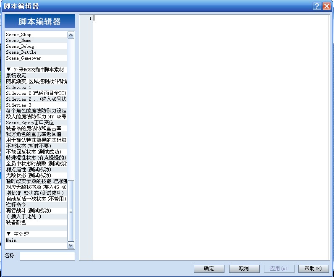Select the 敌人的魔法防御力(47 48号 script

pyautogui.click(x=36, y=117)
